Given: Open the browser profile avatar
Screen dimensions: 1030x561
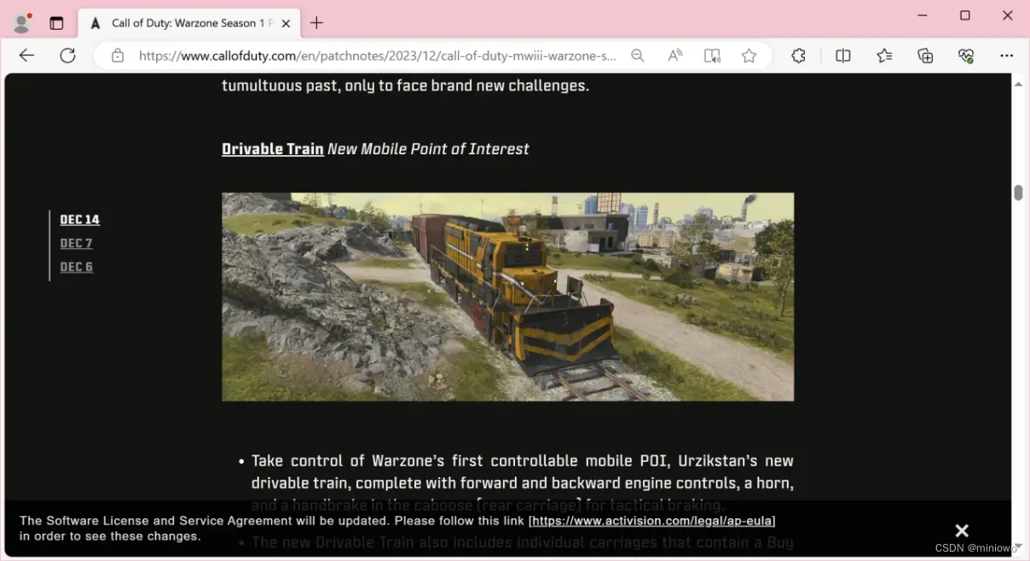Looking at the screenshot, I should (x=22, y=23).
